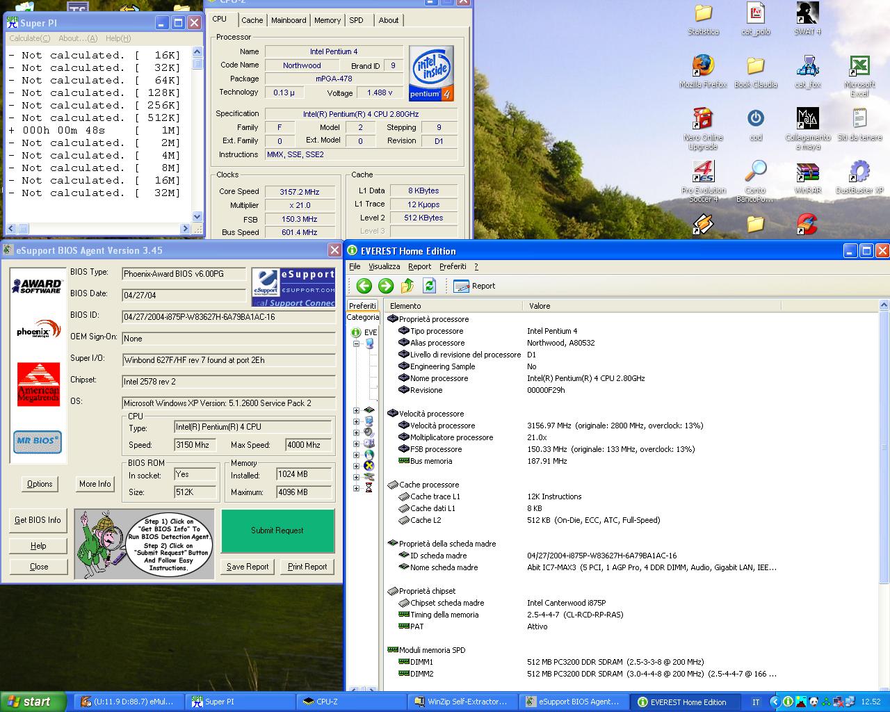
Task: Expand the monitor node in EVEREST tree
Action: pos(356,421)
